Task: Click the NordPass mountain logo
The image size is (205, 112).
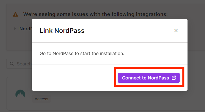Action: pyautogui.click(x=20, y=93)
